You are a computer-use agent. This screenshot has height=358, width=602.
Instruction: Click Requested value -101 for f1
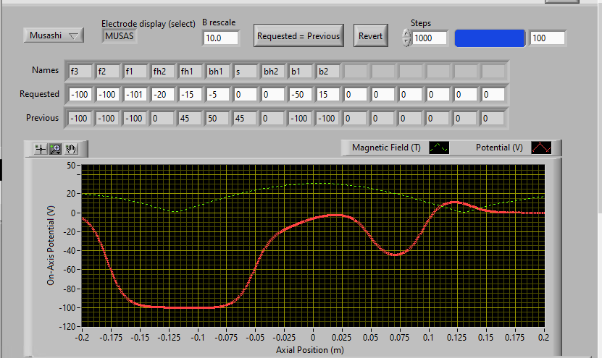click(x=135, y=94)
